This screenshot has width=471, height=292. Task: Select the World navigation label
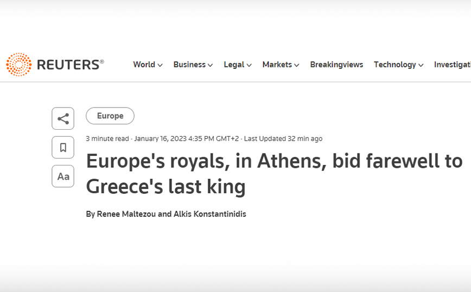tap(144, 65)
